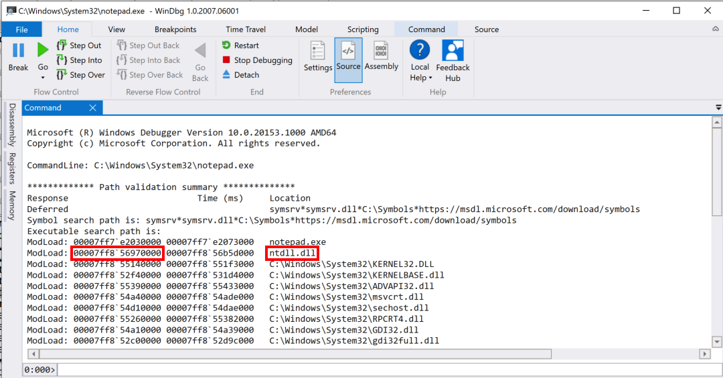723x378 pixels.
Task: Collapse the ribbon using the chevron
Action: pos(715,29)
